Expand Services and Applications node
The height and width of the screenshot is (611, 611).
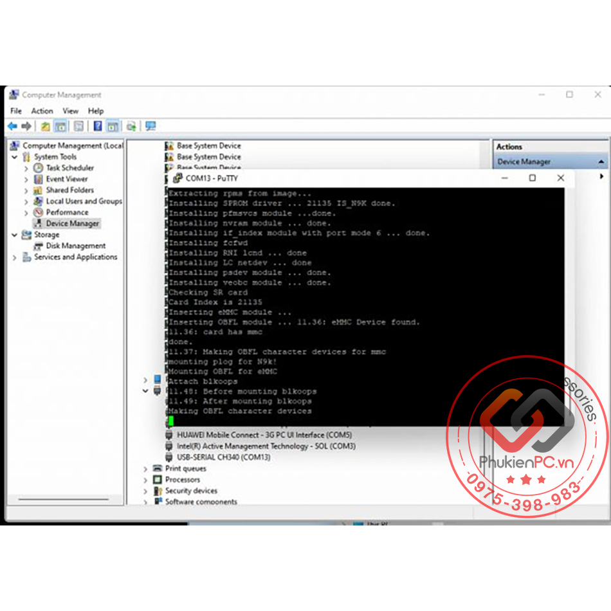tap(14, 257)
